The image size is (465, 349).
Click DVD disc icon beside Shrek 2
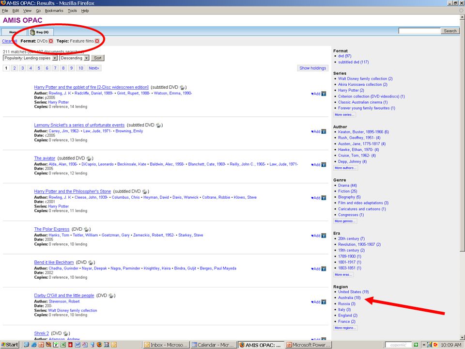tap(66, 333)
